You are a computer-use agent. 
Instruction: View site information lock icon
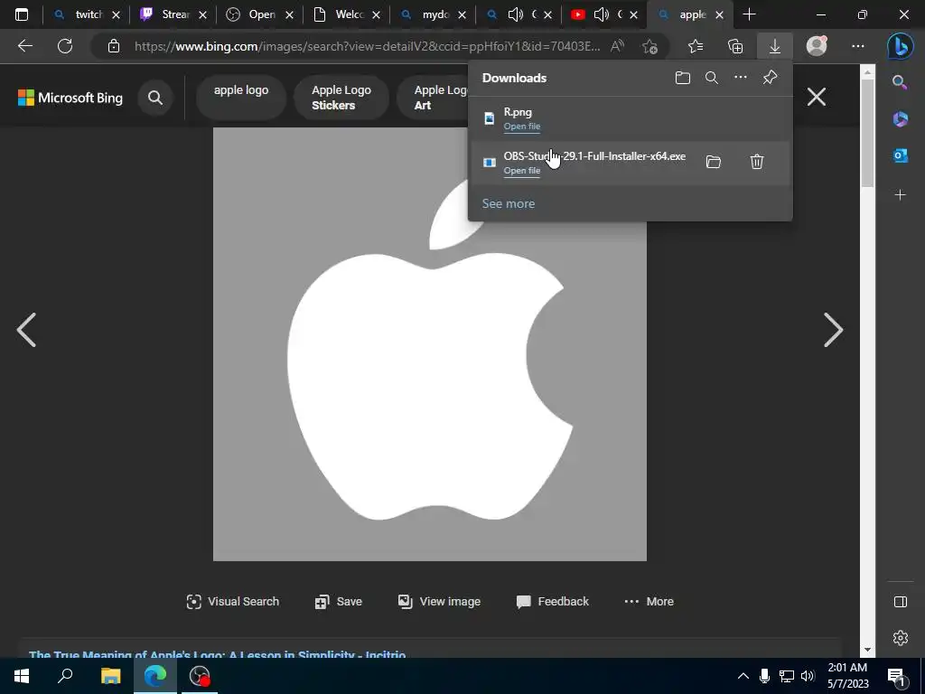pos(114,46)
